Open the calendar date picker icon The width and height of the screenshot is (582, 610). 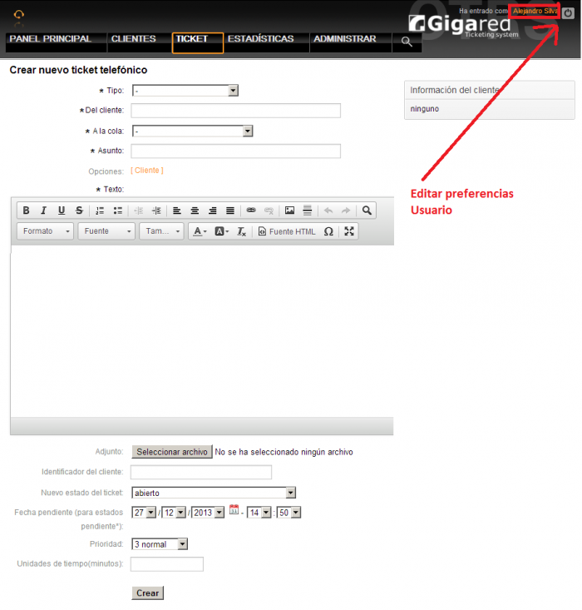(x=234, y=511)
